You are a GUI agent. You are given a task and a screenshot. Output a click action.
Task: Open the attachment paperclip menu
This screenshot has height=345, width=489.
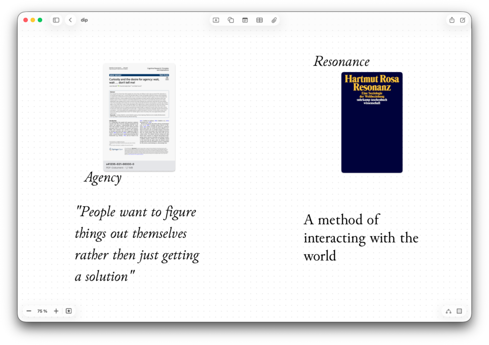[x=274, y=20]
